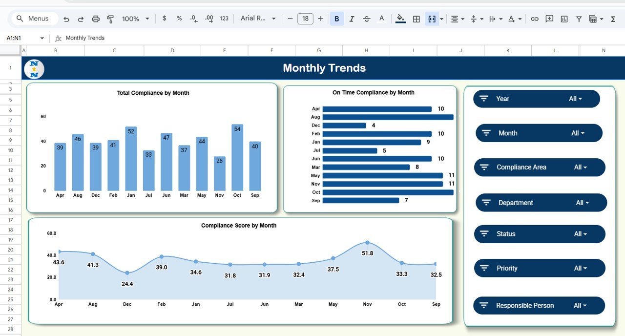Screen dimensions: 625x336
Task: Click the Increase decimal places icon
Action: [208, 19]
